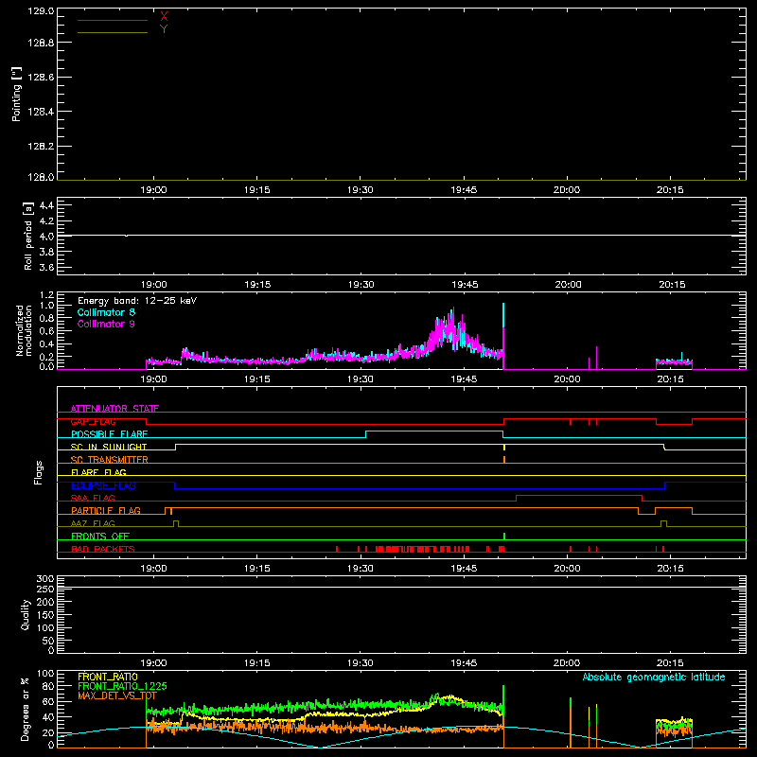The image size is (757, 757).
Task: Click the 19:00 time label under the Quality plot
Action: [x=153, y=663]
